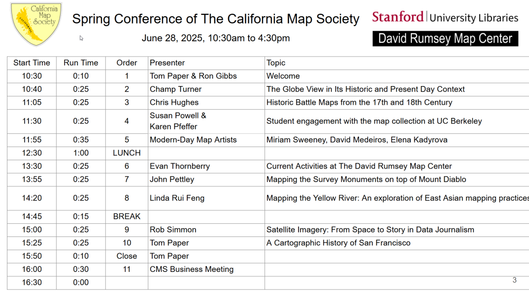Select the BREAK row order cell
Viewport: 529px width, 295px height.
tap(127, 216)
